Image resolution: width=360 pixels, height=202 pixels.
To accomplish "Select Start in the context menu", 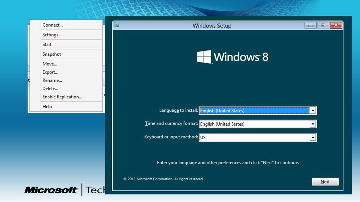I will tap(47, 44).
